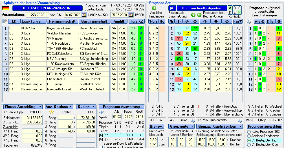Click the 1-0-2 header button
284x148 pixels.
tap(153, 21)
